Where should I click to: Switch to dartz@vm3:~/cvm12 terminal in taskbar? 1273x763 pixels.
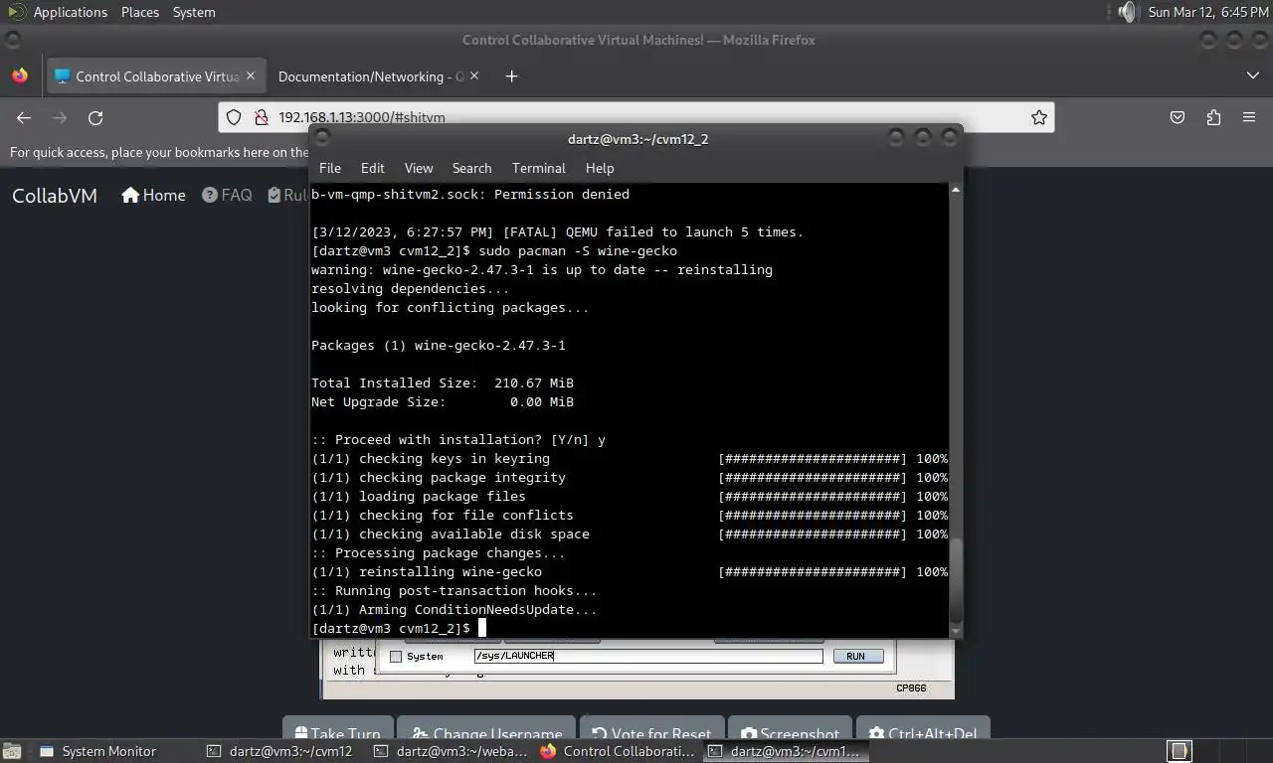tap(280, 751)
